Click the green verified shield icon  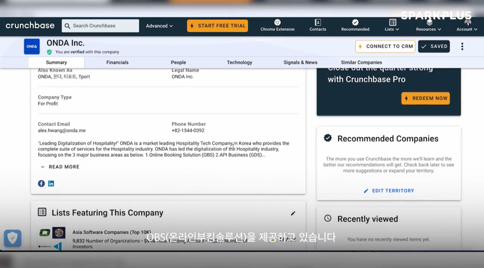(x=49, y=52)
